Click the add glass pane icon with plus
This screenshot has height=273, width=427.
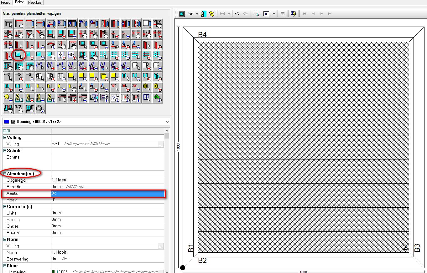pos(30,55)
